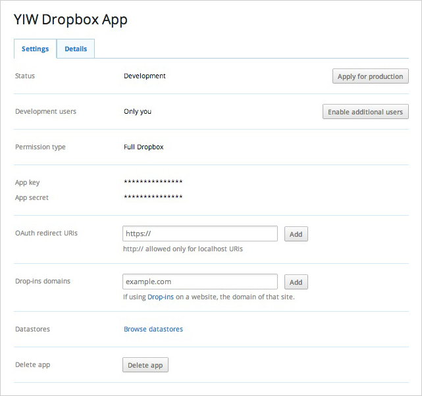422x396 pixels.
Task: Click the Permission type label
Action: pos(40,147)
